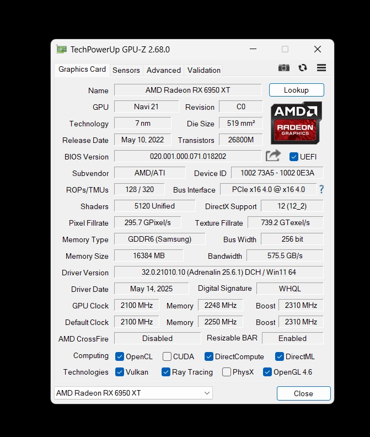
Task: Click the BIOS export share icon
Action: tap(273, 156)
